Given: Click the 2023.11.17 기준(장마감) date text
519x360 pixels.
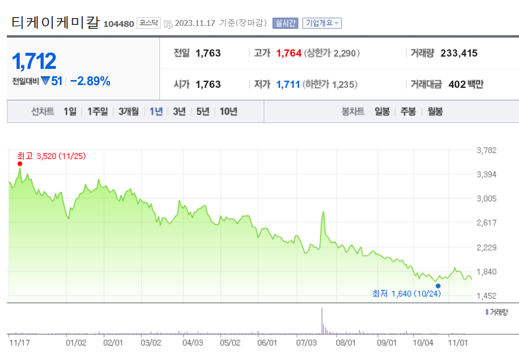Looking at the screenshot, I should pyautogui.click(x=221, y=23).
